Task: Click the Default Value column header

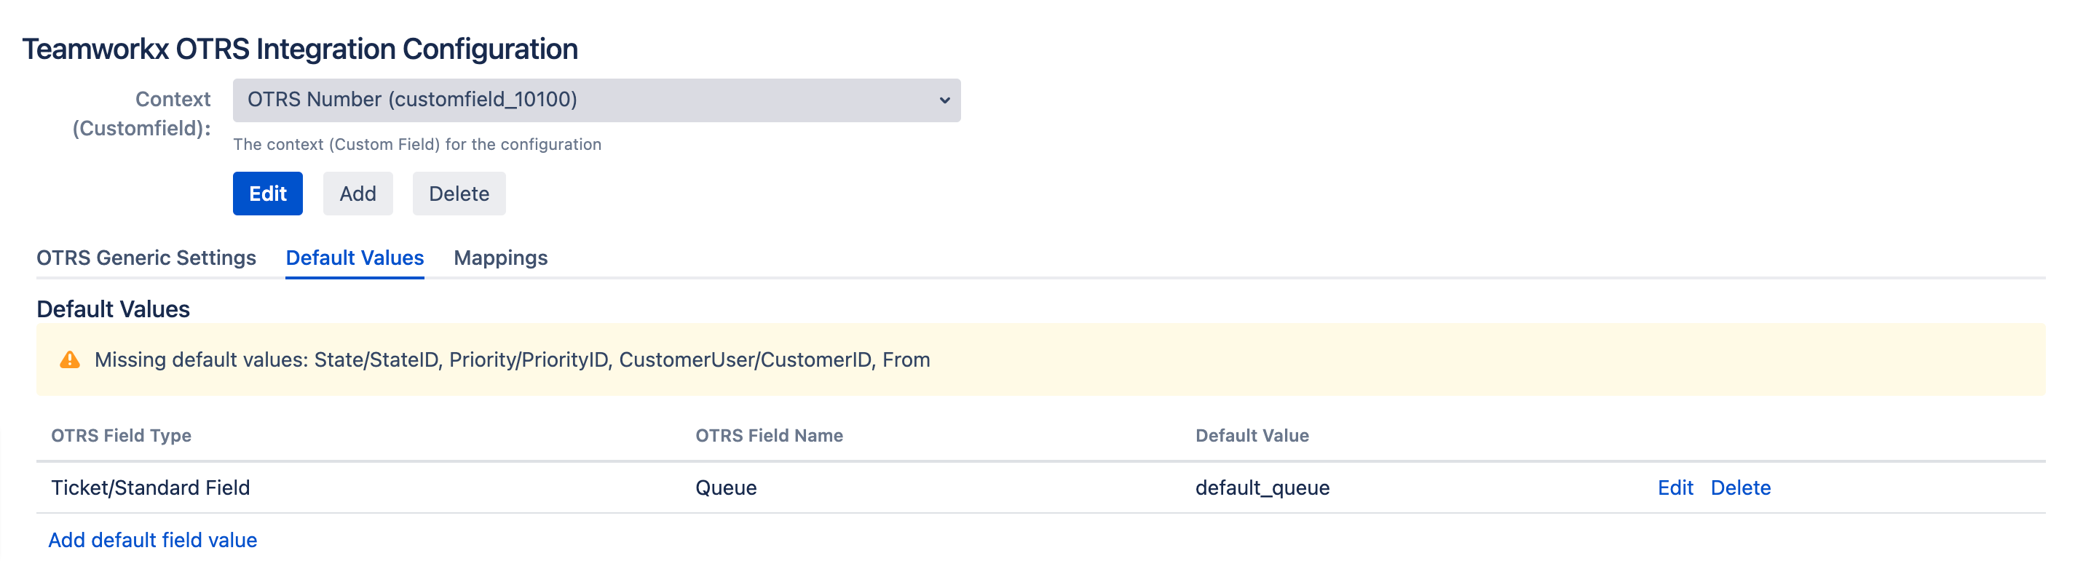Action: click(1252, 435)
